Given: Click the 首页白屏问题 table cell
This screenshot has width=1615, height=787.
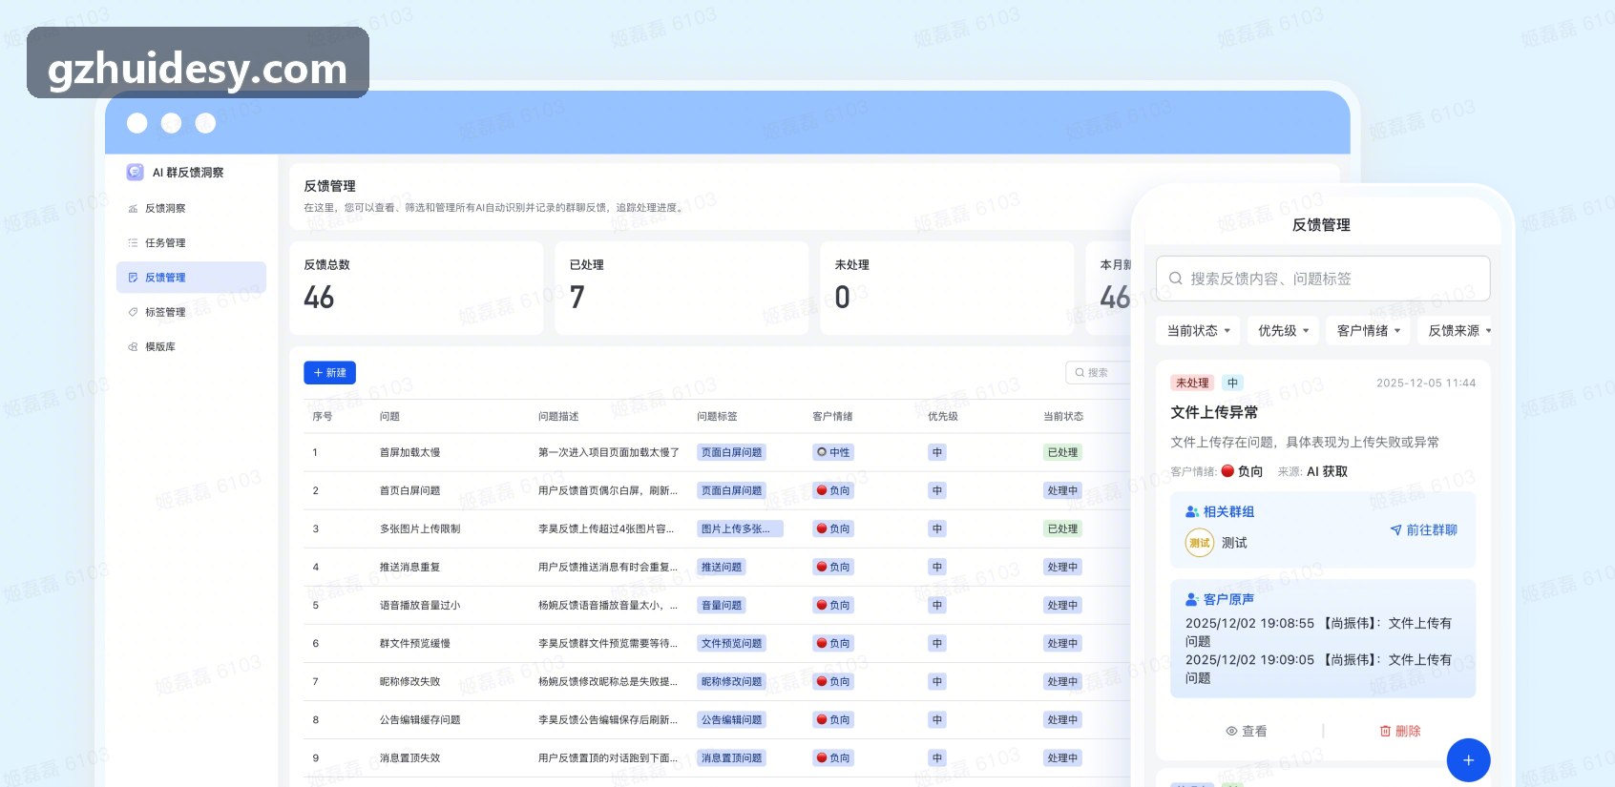Looking at the screenshot, I should point(409,491).
